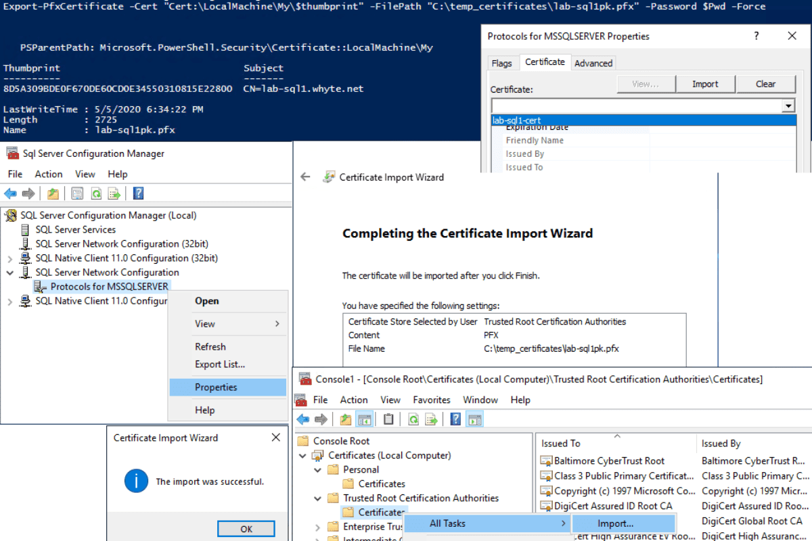Click the export list icon in Console1 toolbar
812x541 pixels.
pos(431,419)
